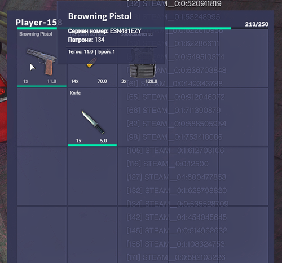Viewport: 282px width, 263px height.
Task: Click the Player-158 inventory title
Action: 39,23
